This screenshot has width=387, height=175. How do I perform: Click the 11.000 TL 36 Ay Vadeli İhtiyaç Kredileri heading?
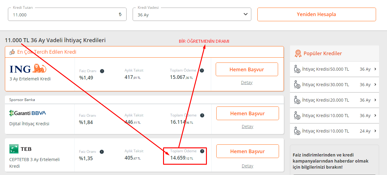click(55, 40)
